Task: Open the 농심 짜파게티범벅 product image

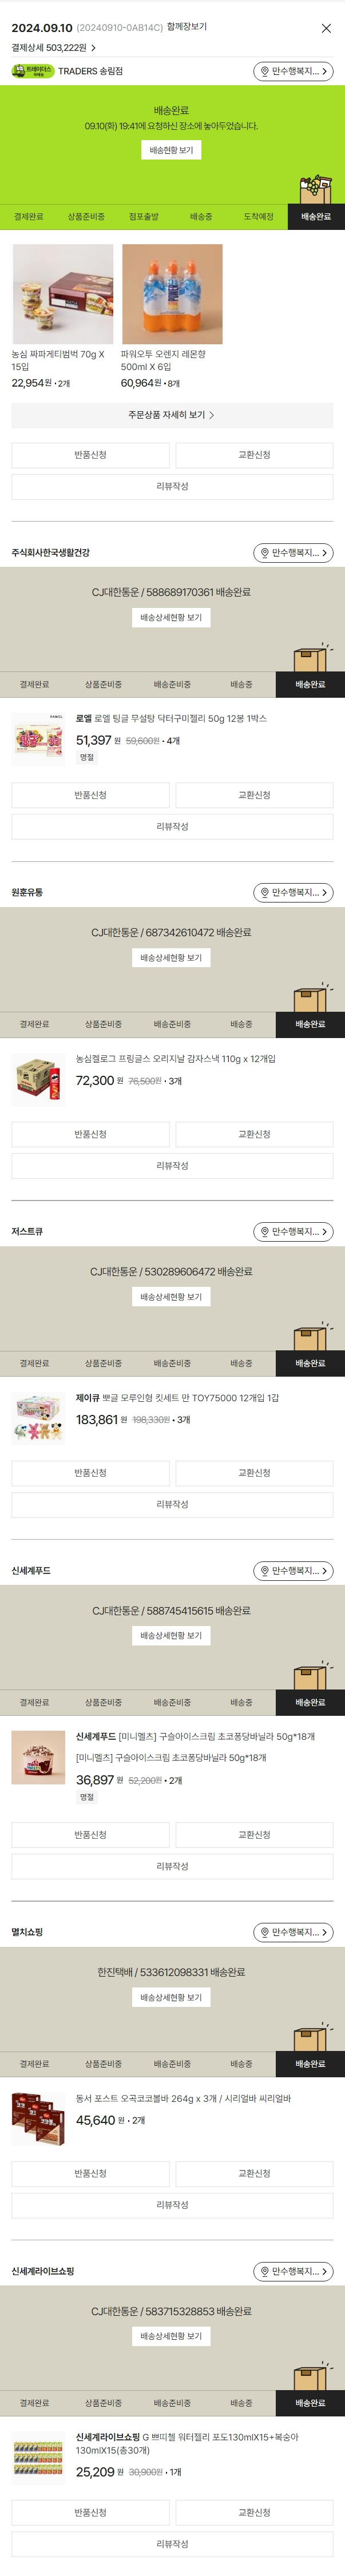Action: pos(63,294)
